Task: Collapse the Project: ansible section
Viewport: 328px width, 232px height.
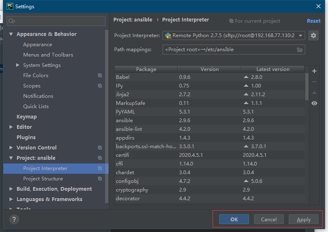Action: [x=11, y=158]
